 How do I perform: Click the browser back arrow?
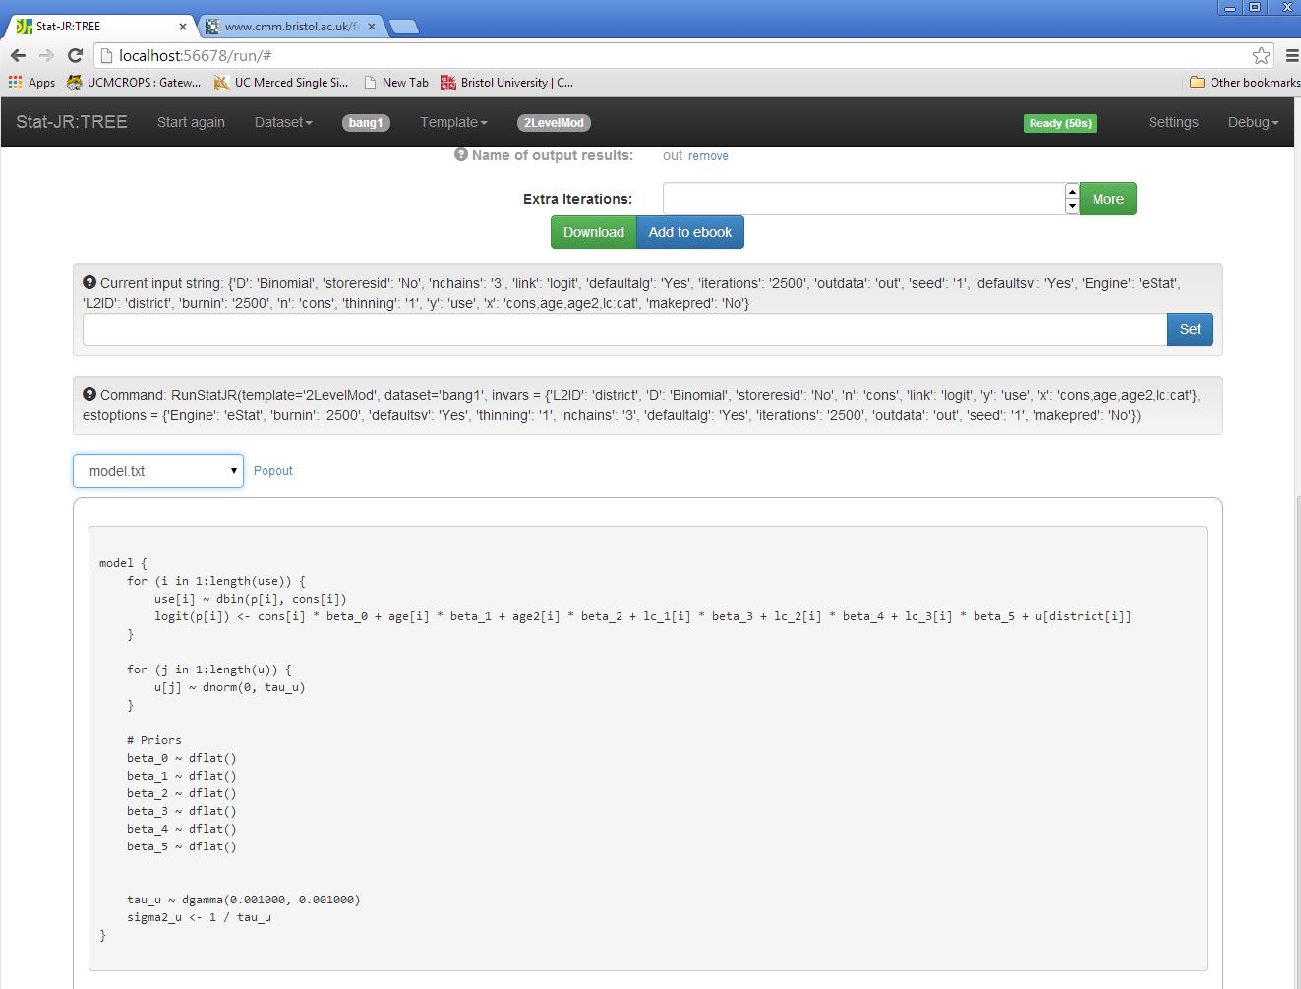pos(18,56)
